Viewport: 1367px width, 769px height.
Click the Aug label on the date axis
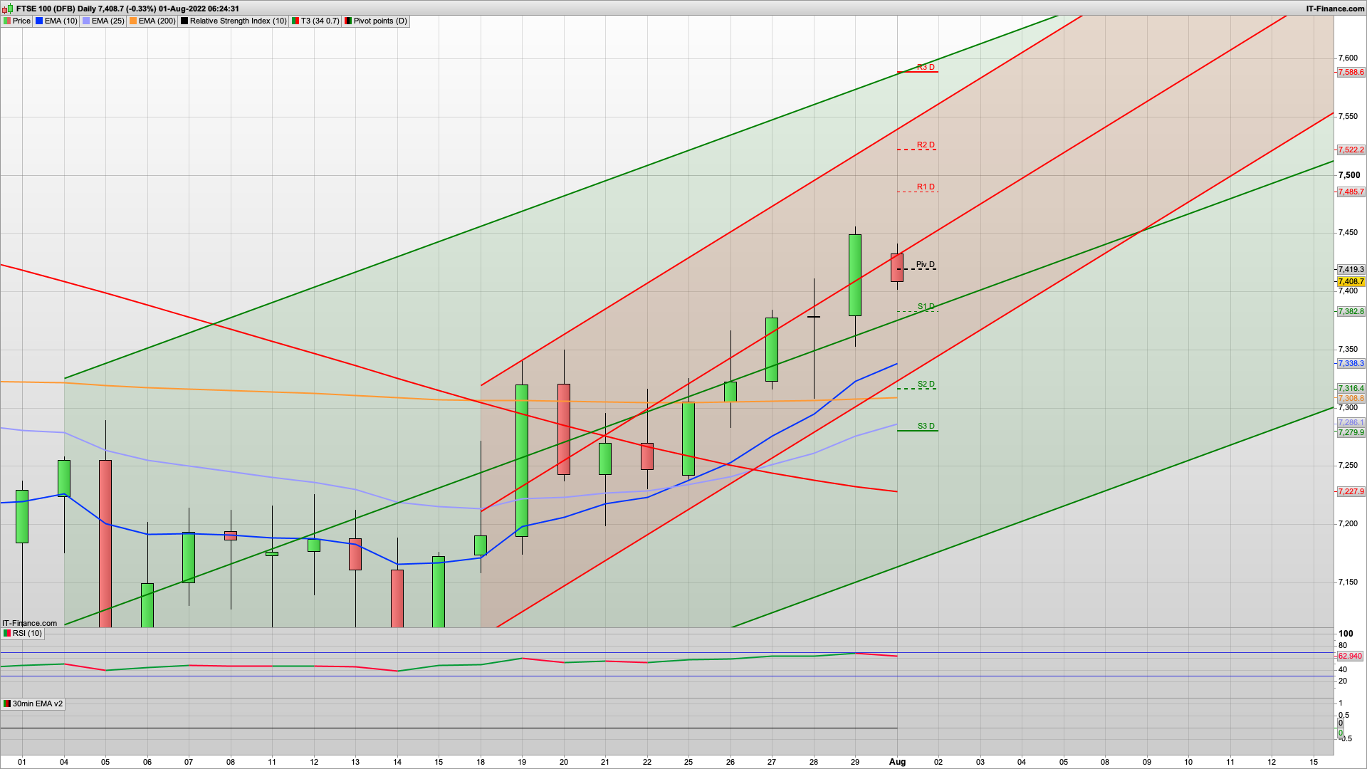click(897, 761)
